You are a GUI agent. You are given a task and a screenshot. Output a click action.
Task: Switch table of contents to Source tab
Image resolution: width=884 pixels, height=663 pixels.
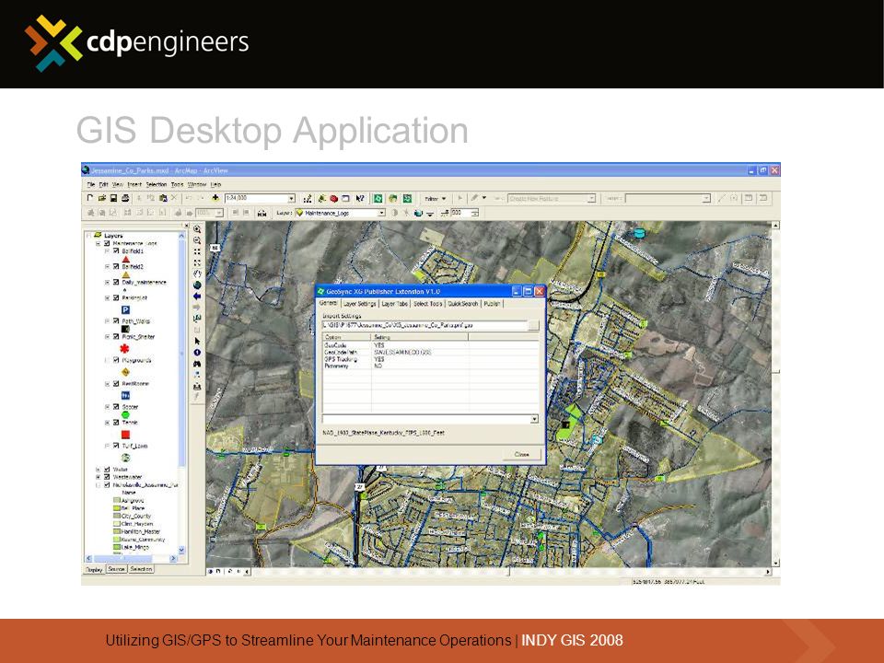pyautogui.click(x=116, y=569)
